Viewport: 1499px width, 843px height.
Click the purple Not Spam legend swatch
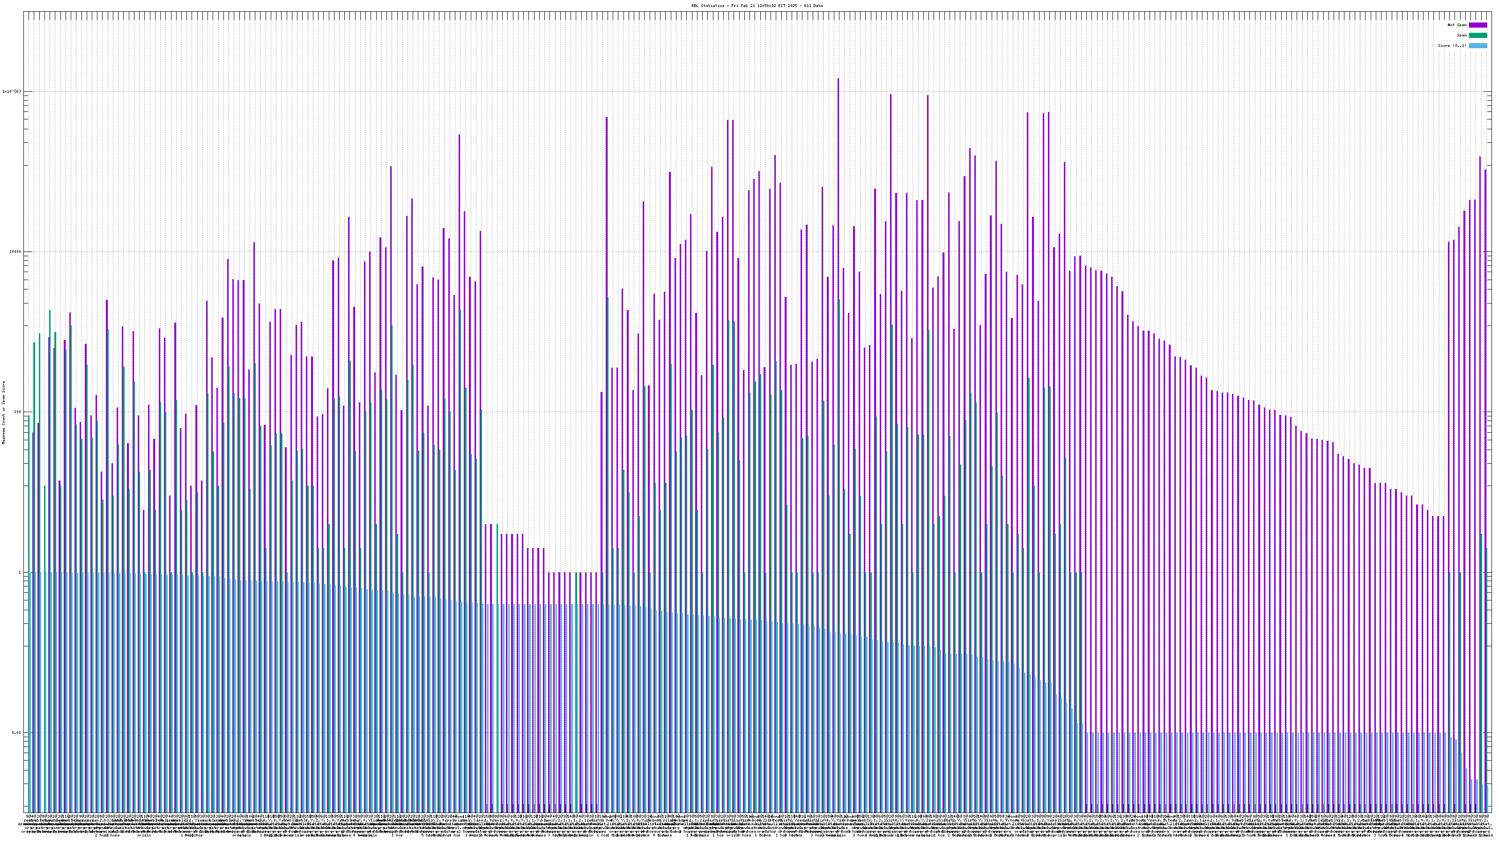point(1477,25)
